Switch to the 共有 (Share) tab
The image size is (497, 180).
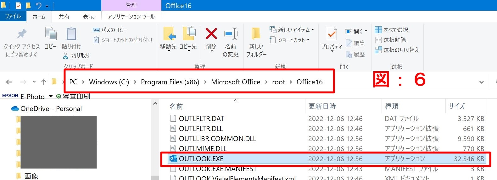click(x=64, y=17)
